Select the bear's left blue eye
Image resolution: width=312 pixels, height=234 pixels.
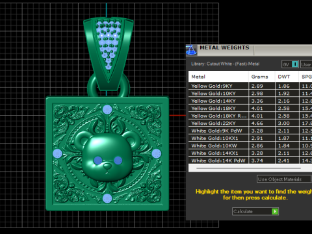pyautogui.click(x=98, y=161)
